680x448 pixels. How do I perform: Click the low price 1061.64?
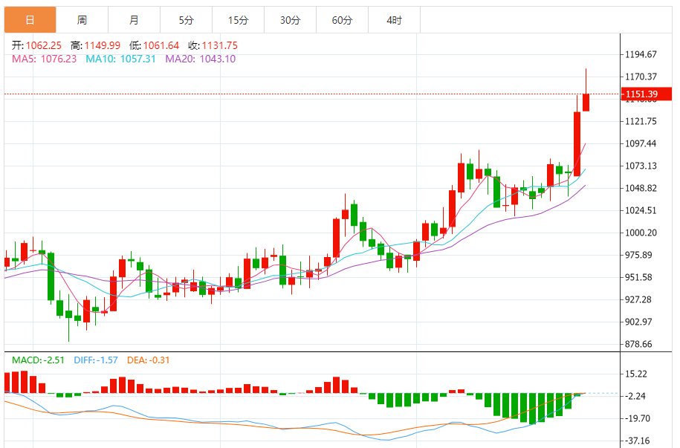pyautogui.click(x=161, y=45)
